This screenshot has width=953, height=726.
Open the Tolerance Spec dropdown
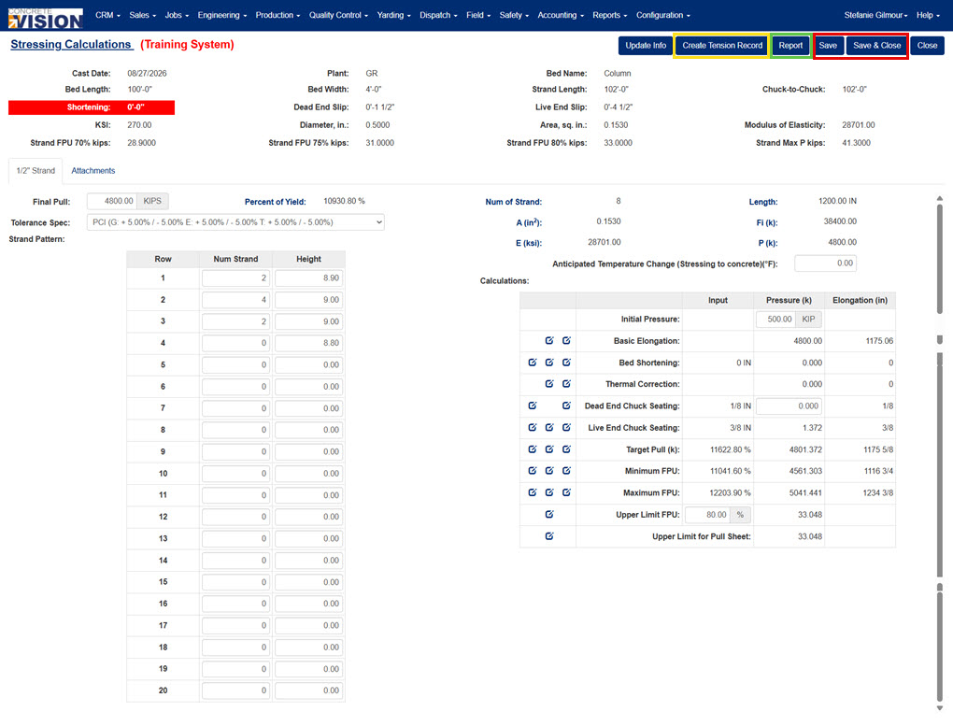tap(235, 222)
